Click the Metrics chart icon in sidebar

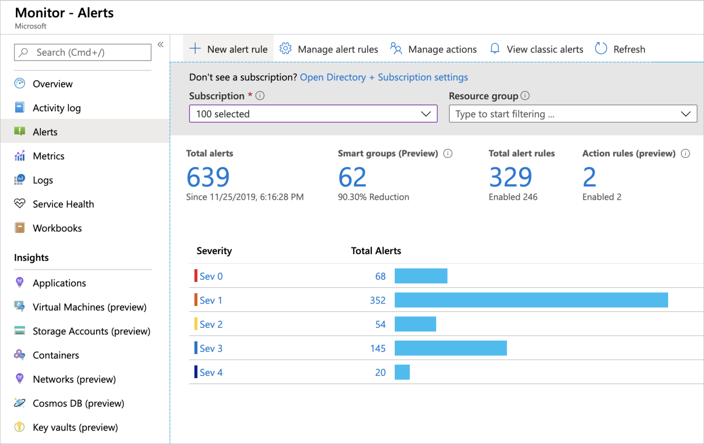[20, 156]
